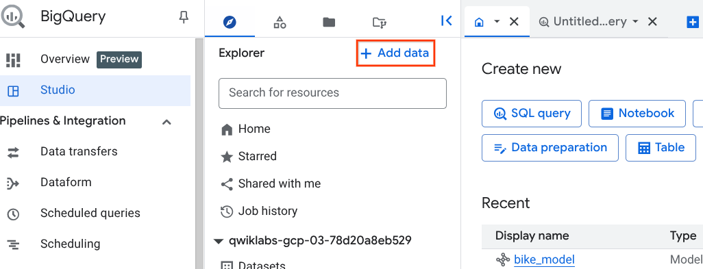This screenshot has height=269, width=703.
Task: Open the home tab dropdown arrow
Action: [x=497, y=21]
